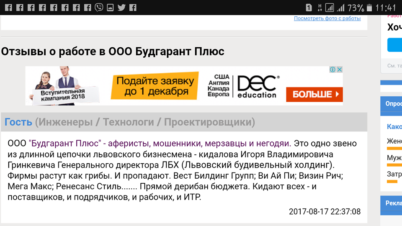The height and width of the screenshot is (226, 402).
Task: Click 'Вступительная кампания 2018' ad photo
Action: coord(62,86)
